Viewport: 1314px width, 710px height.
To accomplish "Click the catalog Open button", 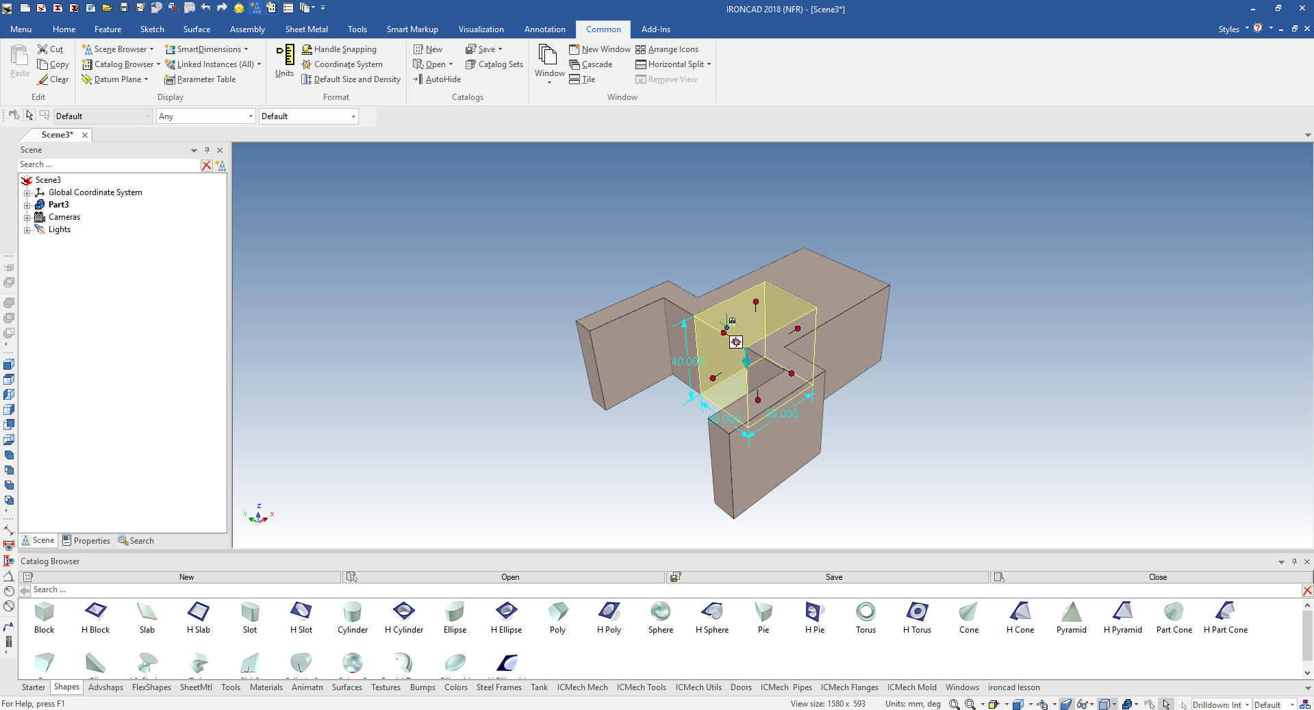I will click(509, 577).
